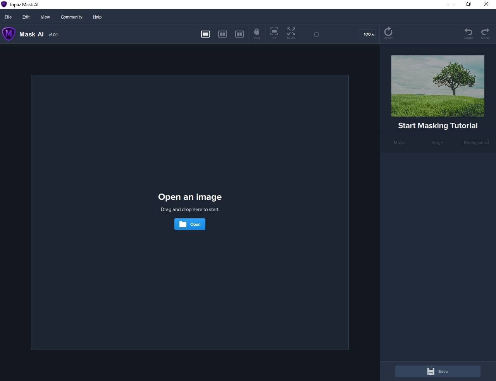
Task: Switch to dual view layout
Action: 222,34
